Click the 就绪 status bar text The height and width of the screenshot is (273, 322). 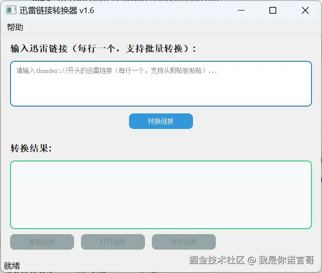click(12, 266)
